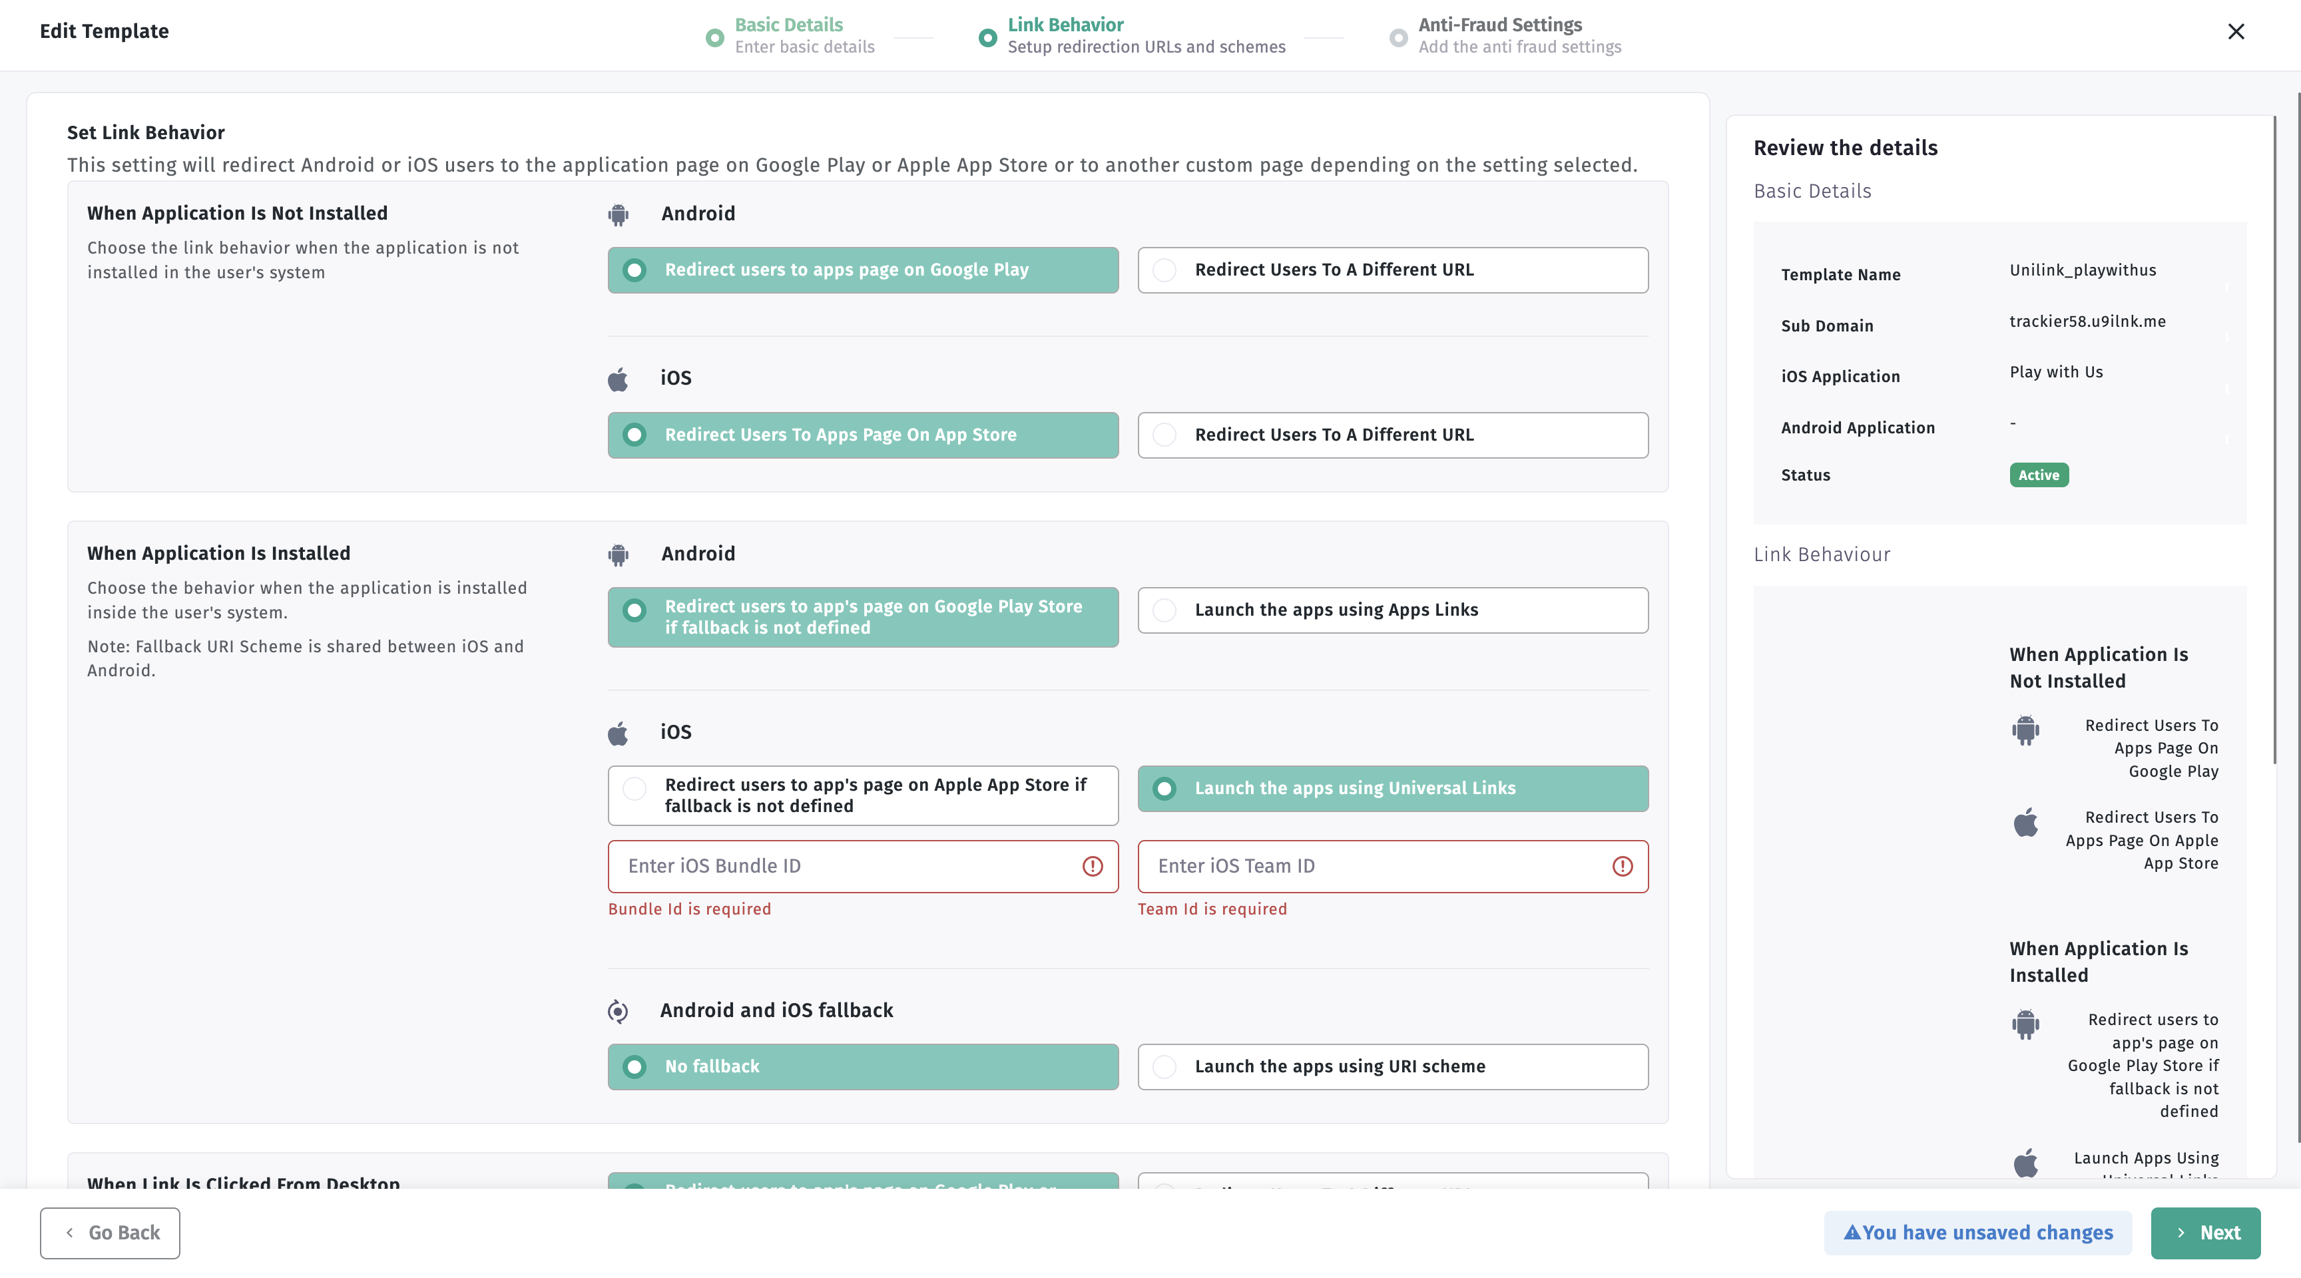Select Redirect to Google Play Store if fallback undefined

pyautogui.click(x=863, y=617)
